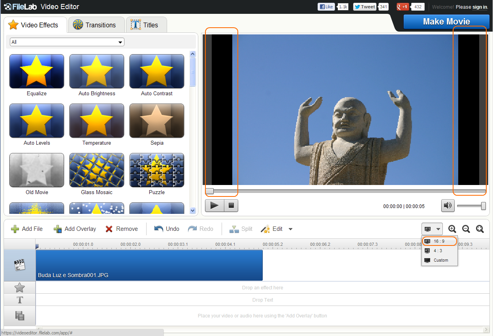Zoom in the timeline
The height and width of the screenshot is (336, 493).
(452, 229)
